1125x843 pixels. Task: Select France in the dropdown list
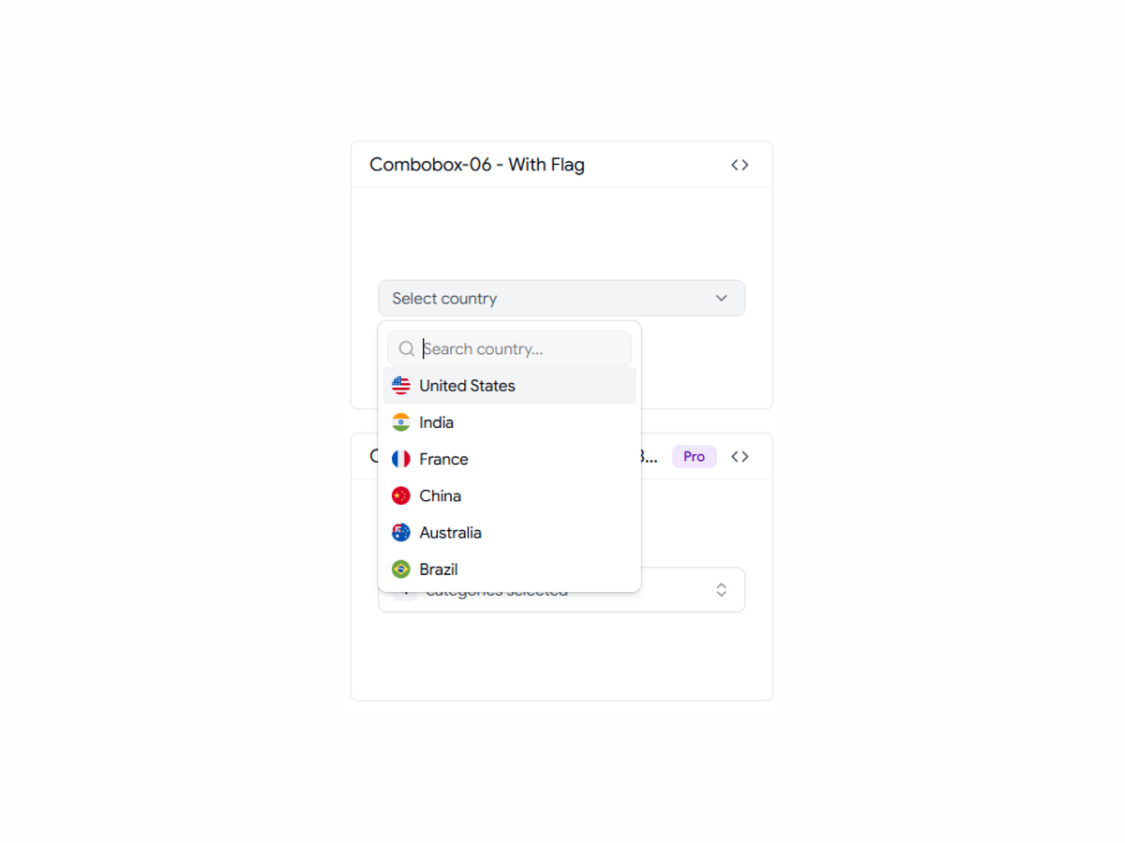click(x=509, y=459)
